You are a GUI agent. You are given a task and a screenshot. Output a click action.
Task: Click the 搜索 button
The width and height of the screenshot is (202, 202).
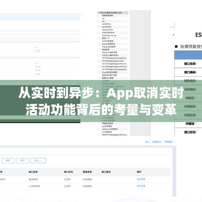[8, 160]
